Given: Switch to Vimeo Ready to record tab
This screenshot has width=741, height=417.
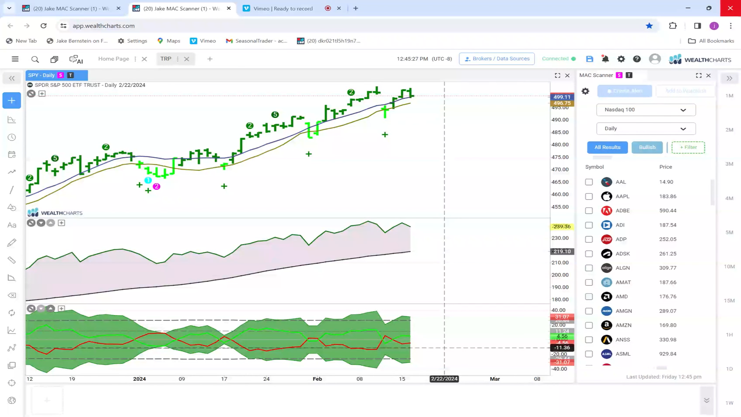Looking at the screenshot, I should pos(292,8).
